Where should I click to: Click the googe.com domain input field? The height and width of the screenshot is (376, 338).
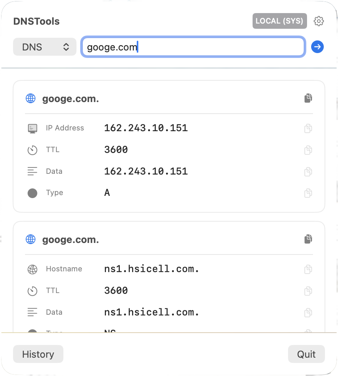[x=193, y=47]
